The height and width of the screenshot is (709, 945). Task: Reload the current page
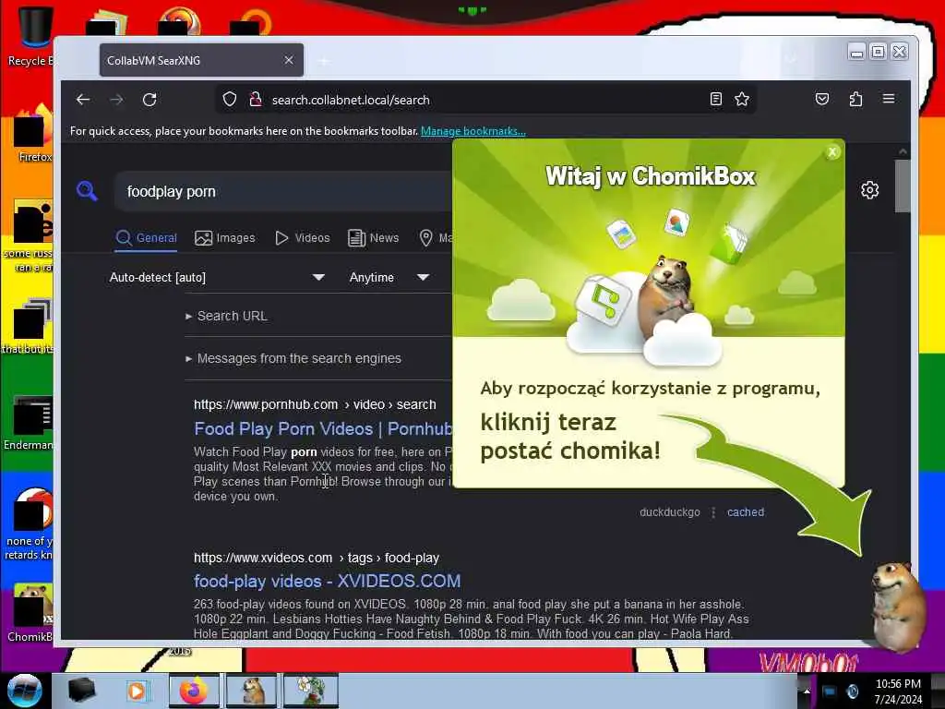[x=150, y=100]
